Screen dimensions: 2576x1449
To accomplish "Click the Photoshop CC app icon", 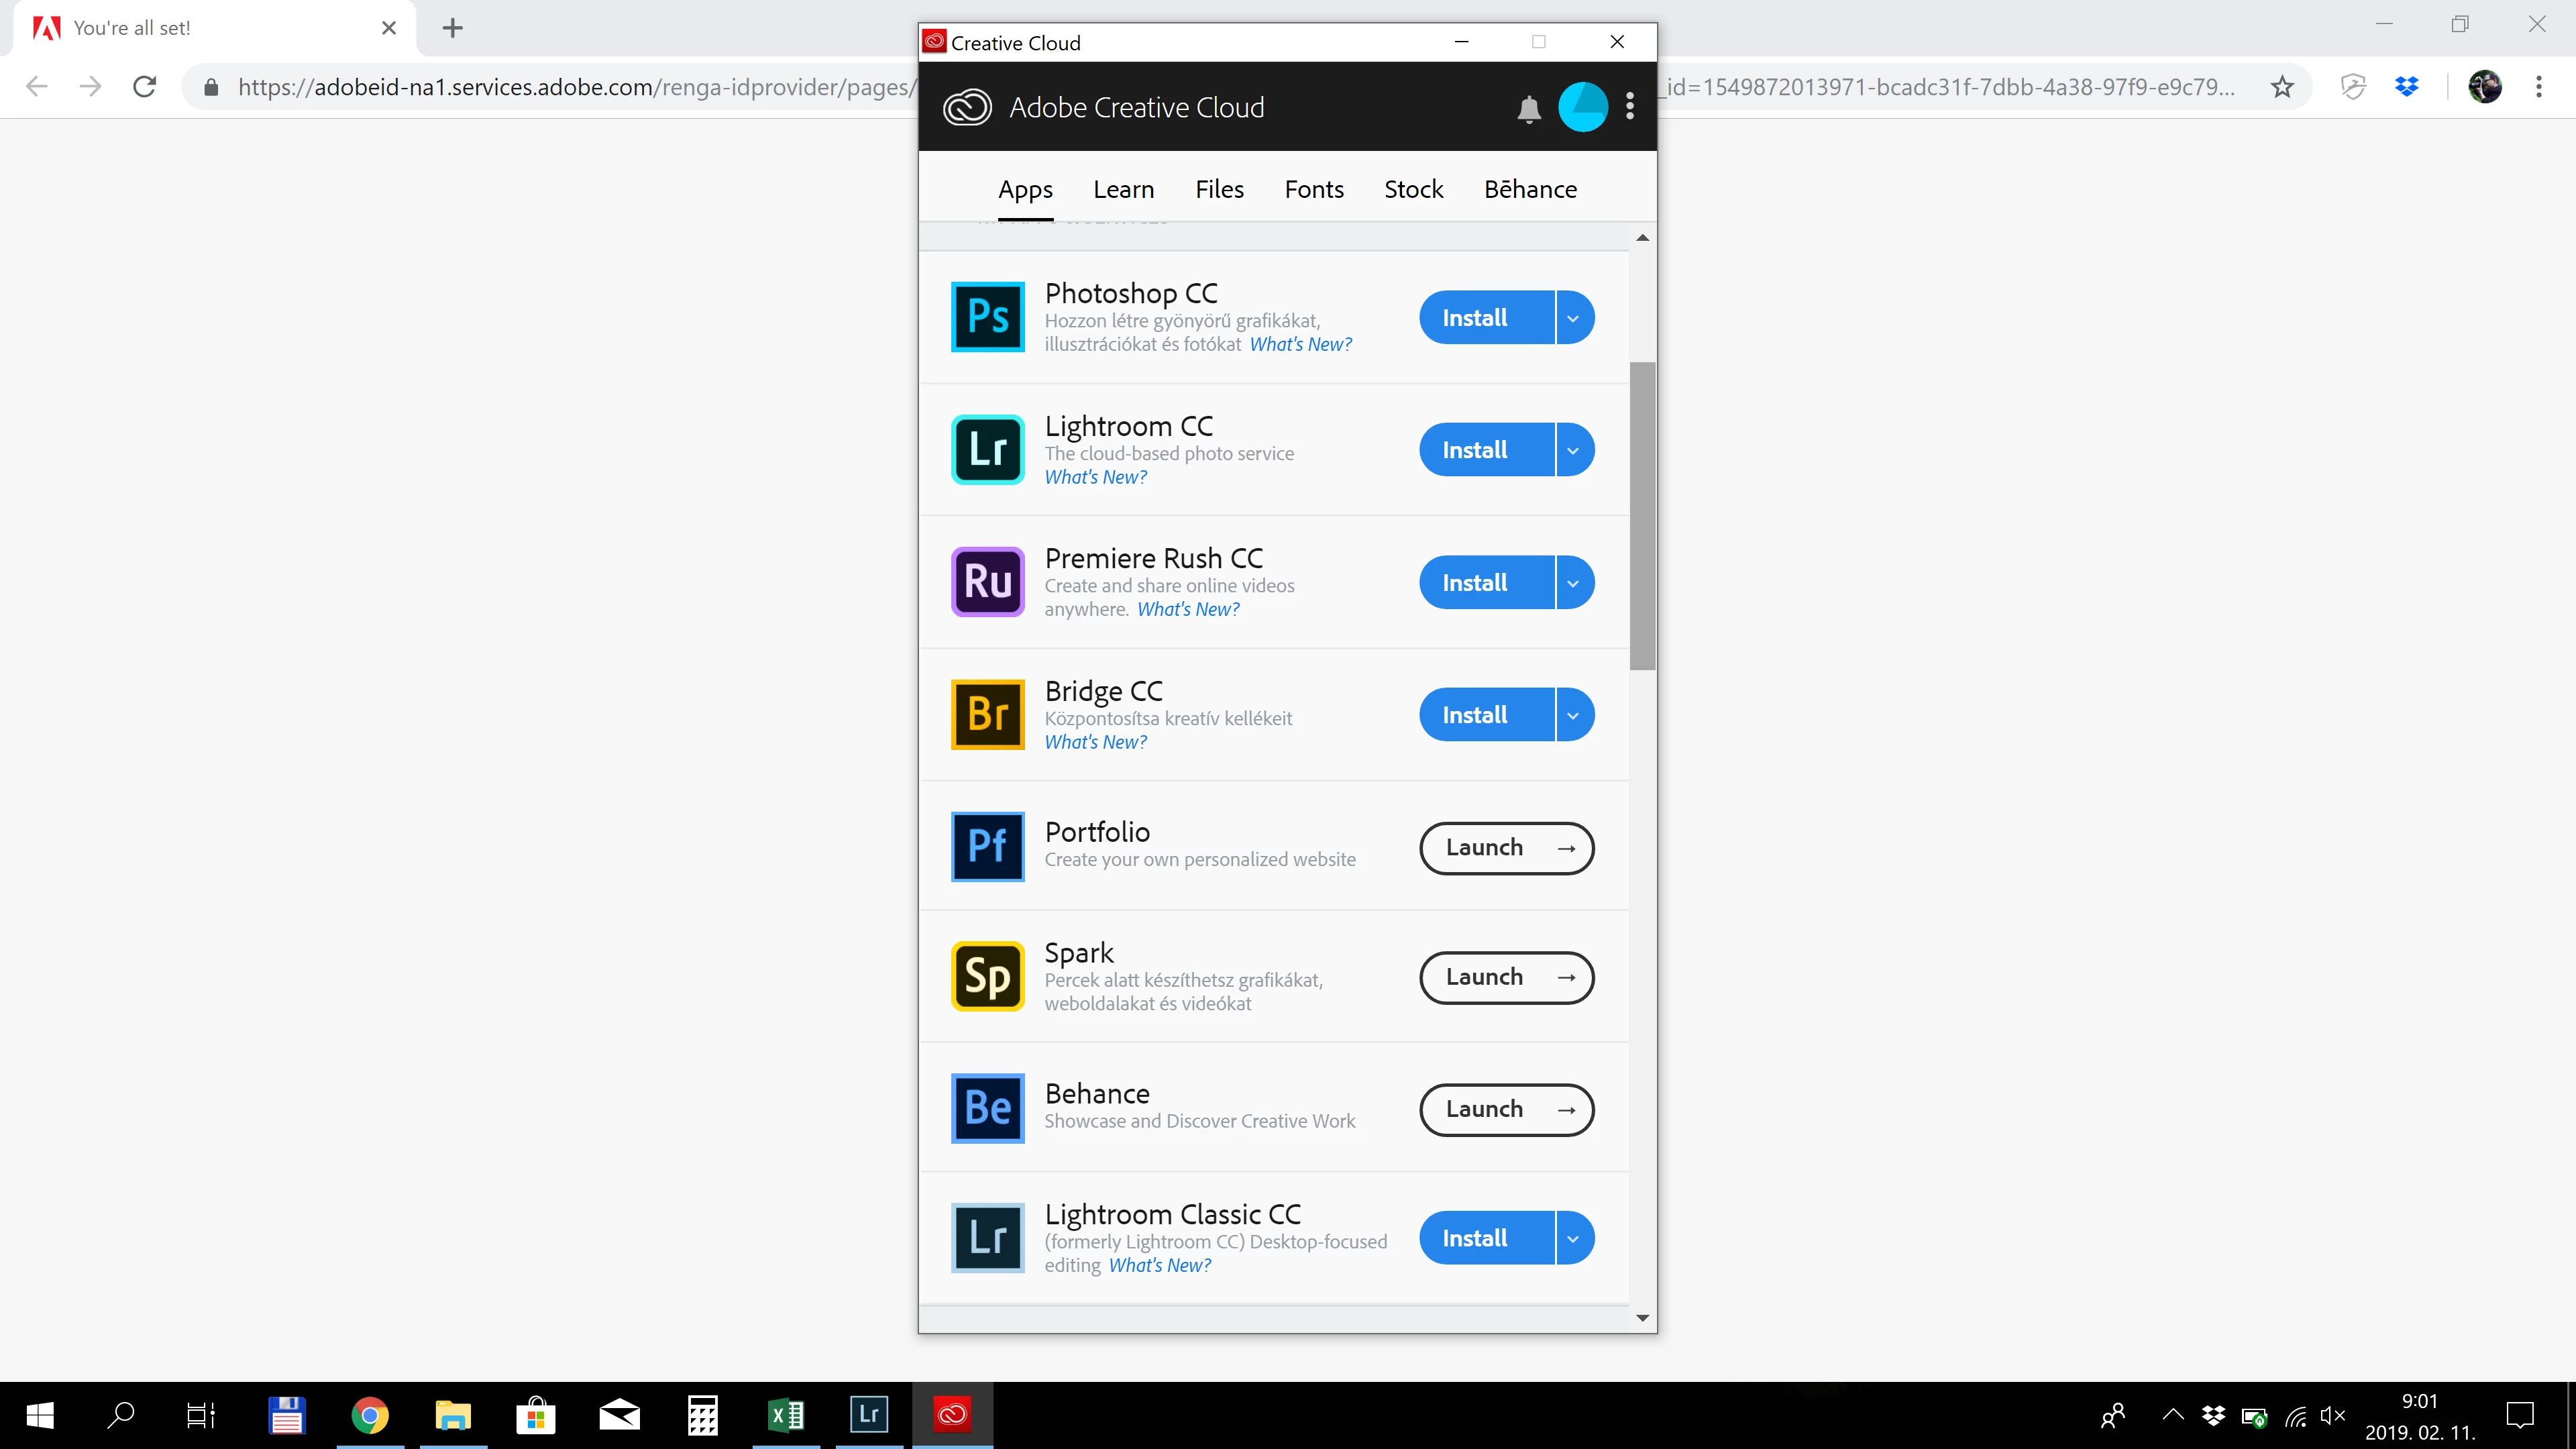I will (987, 317).
